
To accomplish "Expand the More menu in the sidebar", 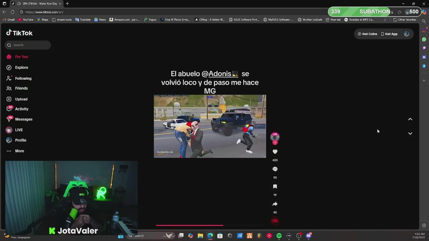I will click(x=15, y=151).
